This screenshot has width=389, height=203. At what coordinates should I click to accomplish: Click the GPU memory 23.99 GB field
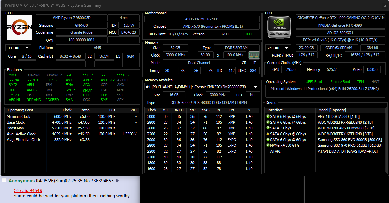[x=306, y=48]
